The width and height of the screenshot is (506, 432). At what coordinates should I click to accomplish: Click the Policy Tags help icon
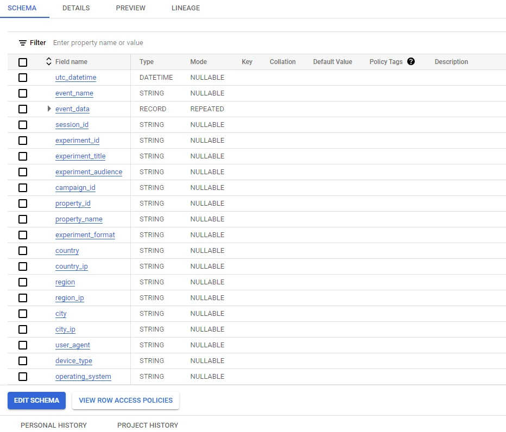[411, 61]
